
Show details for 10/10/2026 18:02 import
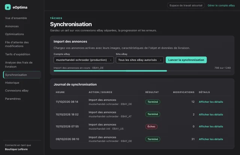tap(211, 114)
